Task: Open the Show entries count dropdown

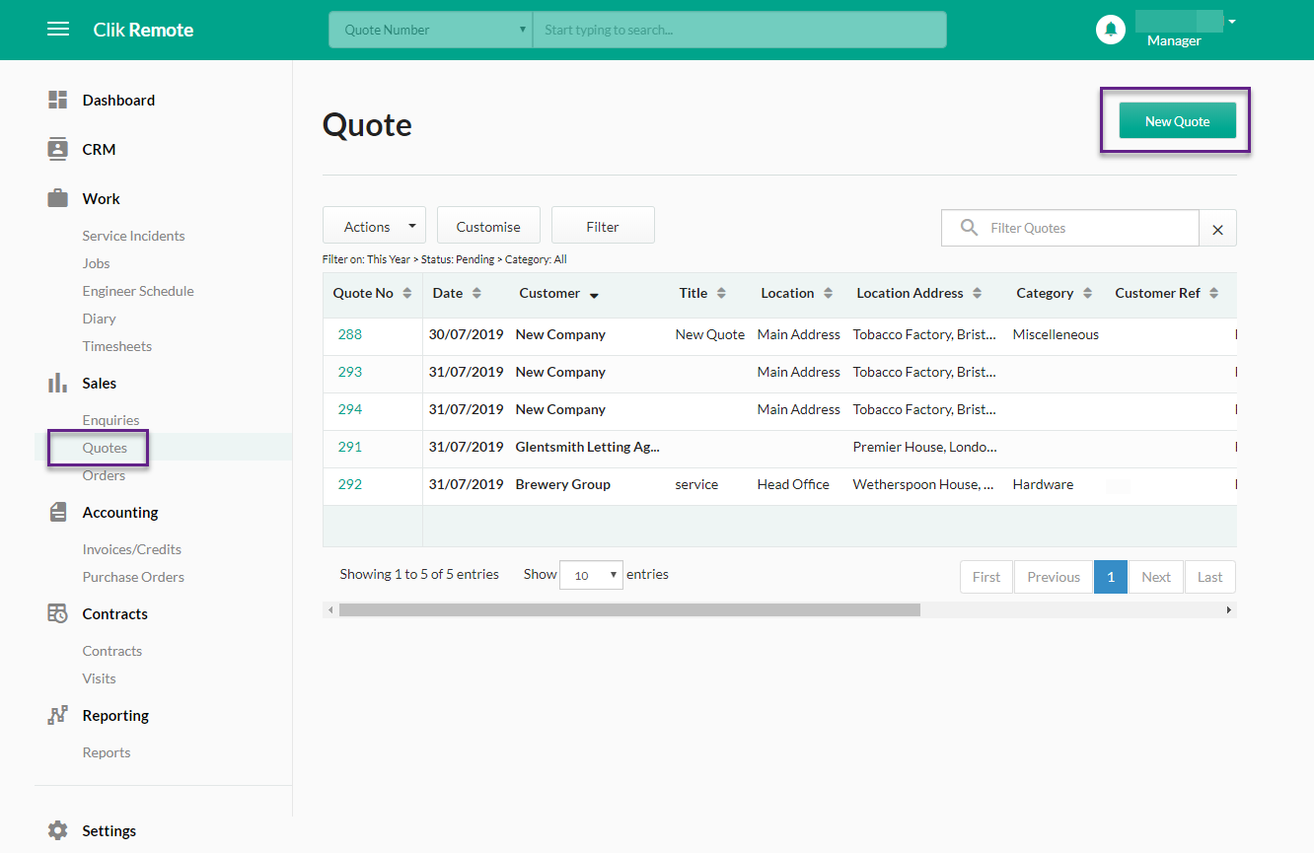Action: 591,575
